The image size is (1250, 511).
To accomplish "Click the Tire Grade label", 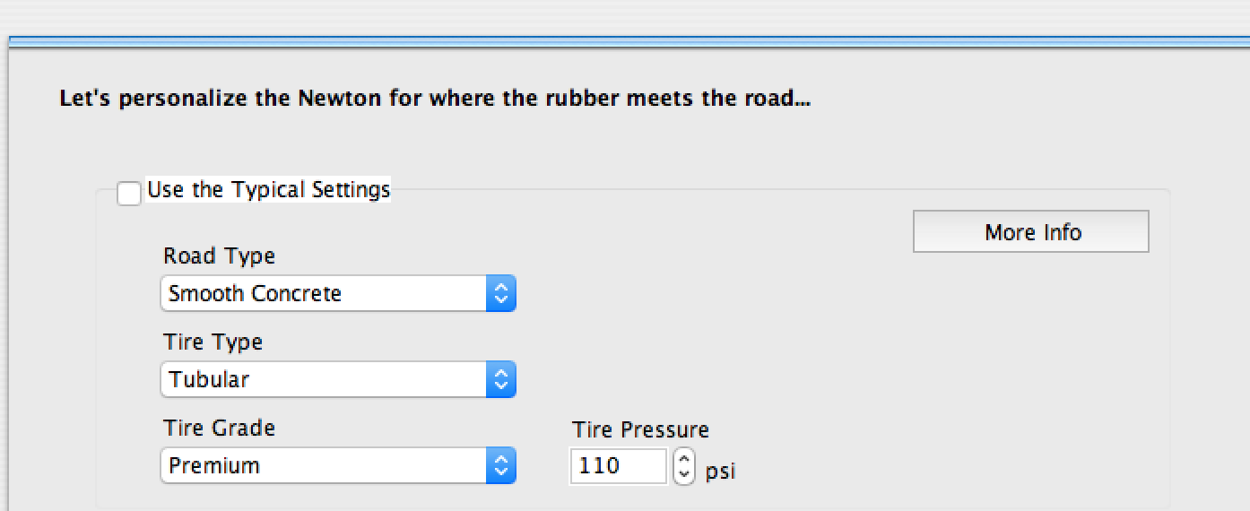I will click(219, 429).
